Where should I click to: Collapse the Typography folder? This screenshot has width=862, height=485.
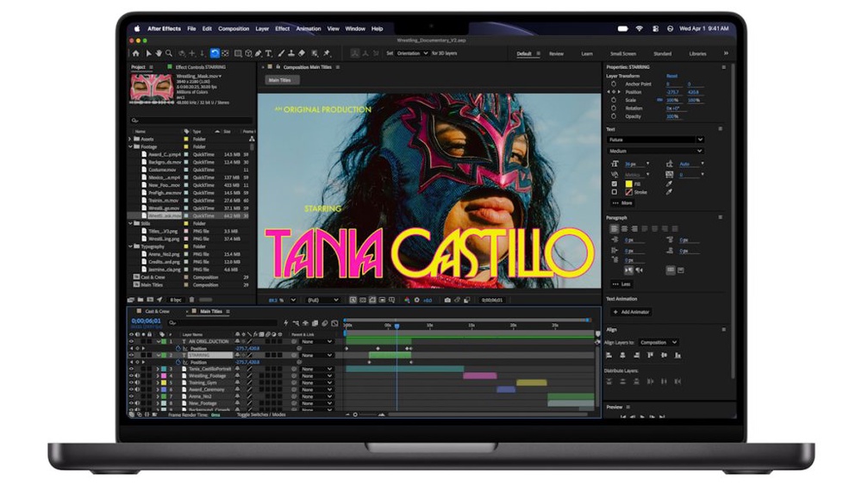click(130, 246)
